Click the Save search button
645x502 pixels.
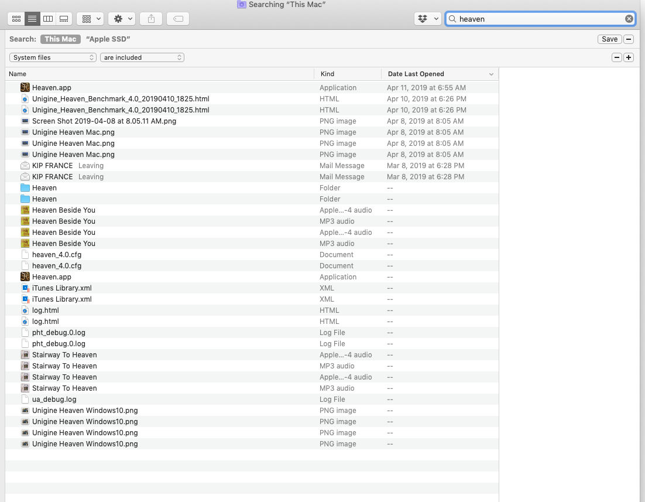coord(610,39)
